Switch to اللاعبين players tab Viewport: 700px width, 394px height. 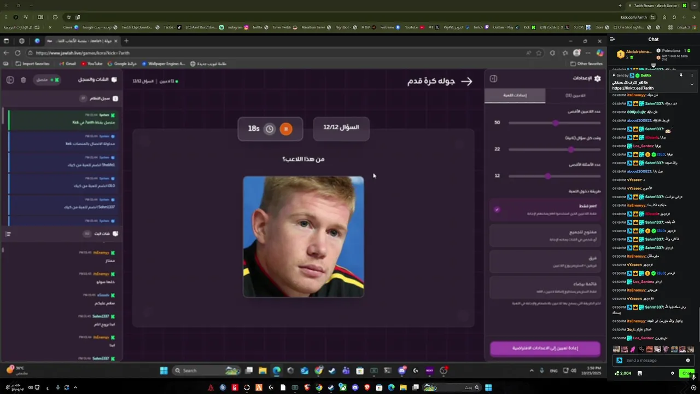coord(575,95)
